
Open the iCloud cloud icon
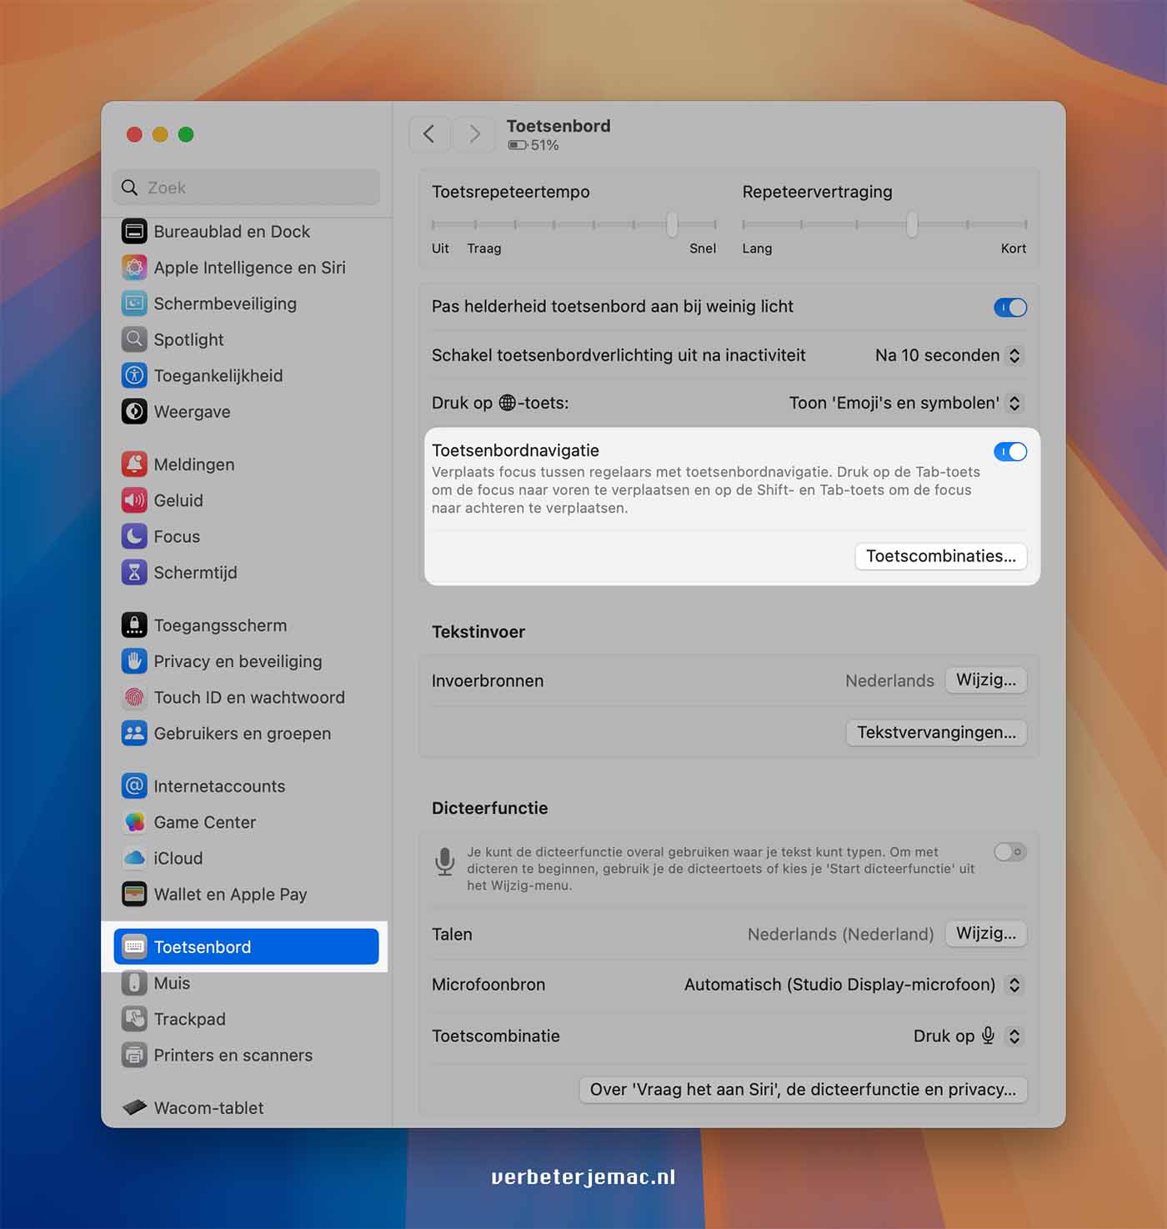[134, 858]
